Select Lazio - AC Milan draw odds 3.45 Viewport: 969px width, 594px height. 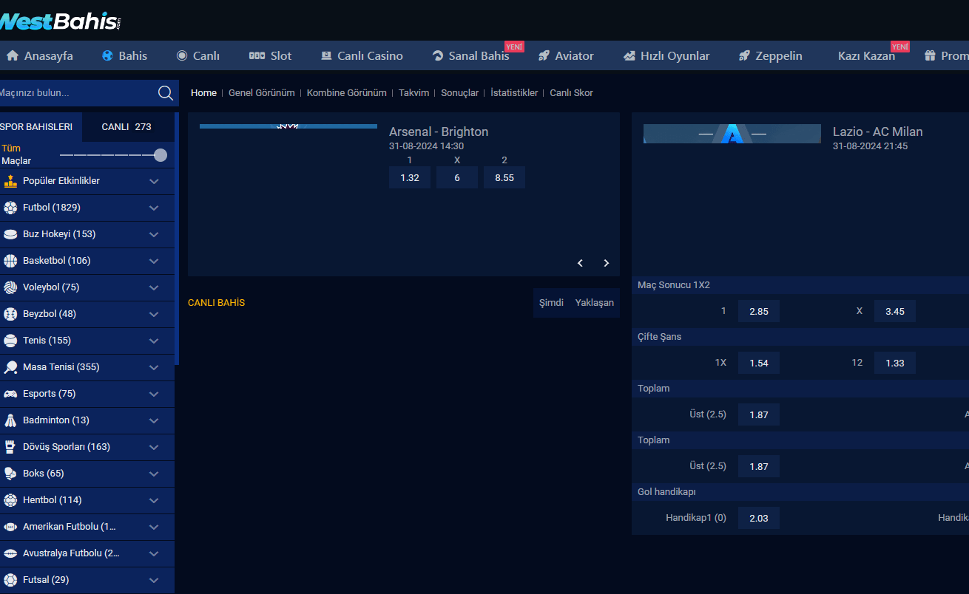coord(895,311)
